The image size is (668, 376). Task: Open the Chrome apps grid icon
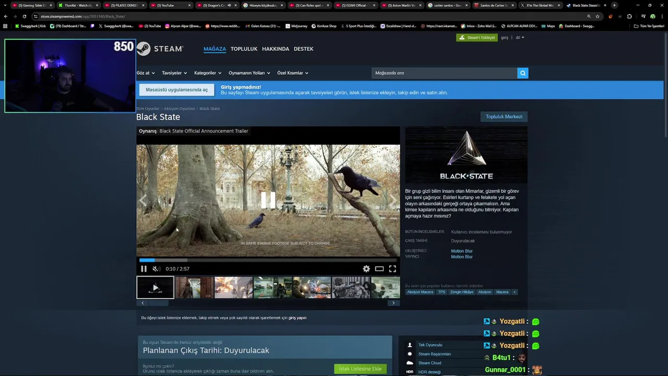[x=5, y=26]
